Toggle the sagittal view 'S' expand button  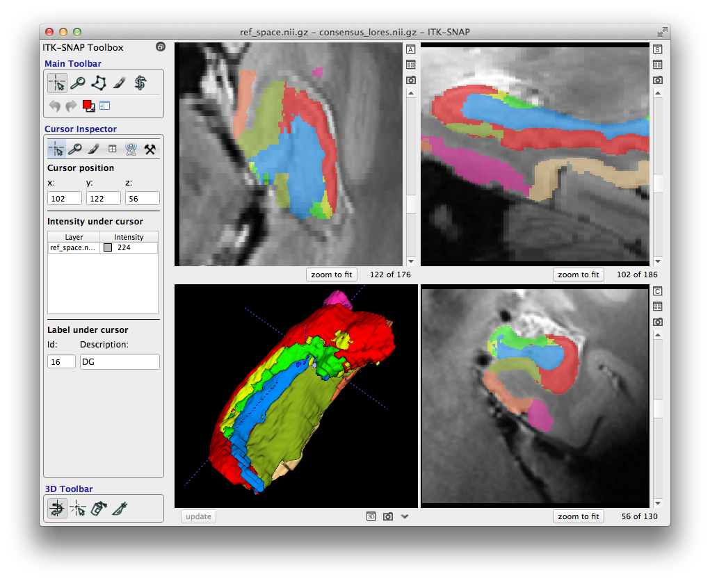pyautogui.click(x=657, y=49)
